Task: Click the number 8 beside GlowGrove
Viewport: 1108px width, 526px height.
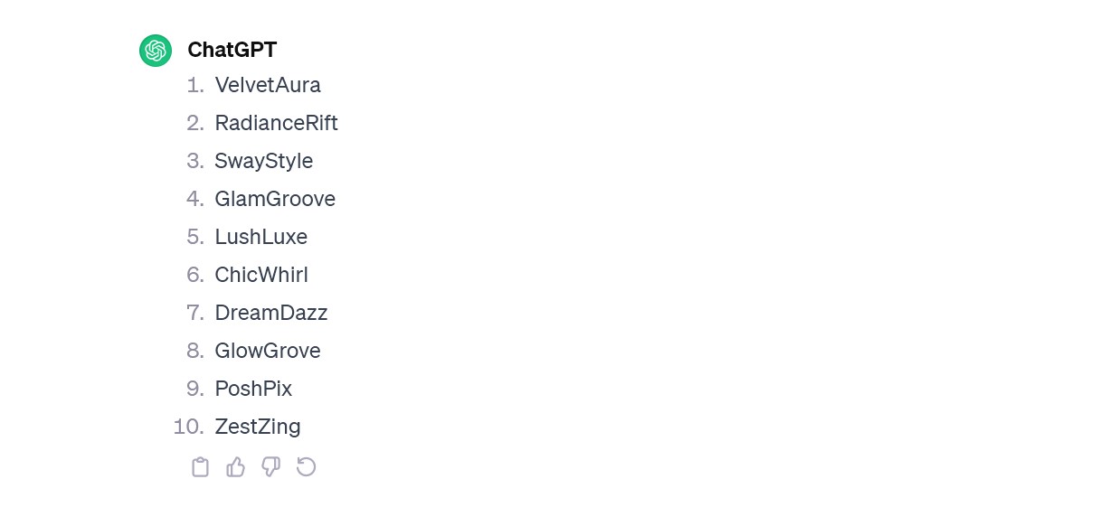Action: (x=195, y=351)
